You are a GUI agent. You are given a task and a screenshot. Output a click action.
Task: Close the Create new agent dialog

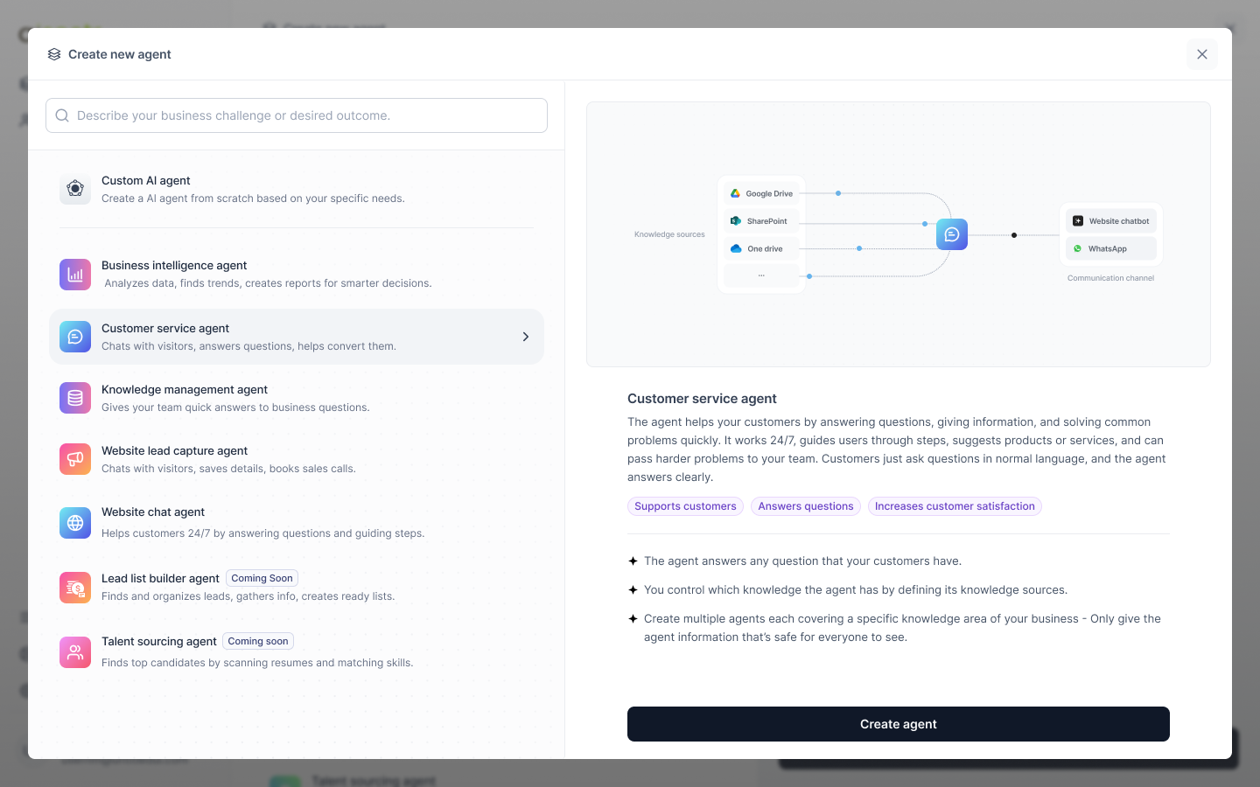coord(1202,54)
